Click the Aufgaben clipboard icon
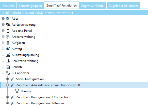This screenshot has width=148, height=106. [x=8, y=43]
